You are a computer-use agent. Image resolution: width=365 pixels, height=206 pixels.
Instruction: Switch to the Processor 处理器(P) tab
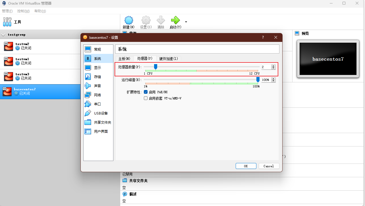point(145,58)
